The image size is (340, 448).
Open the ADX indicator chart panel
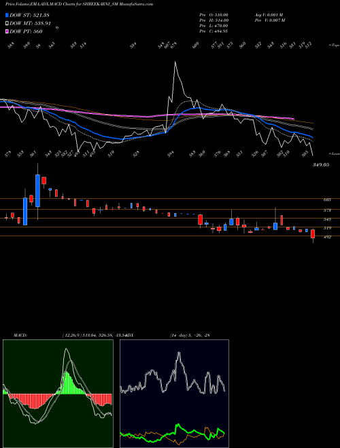coord(174,394)
